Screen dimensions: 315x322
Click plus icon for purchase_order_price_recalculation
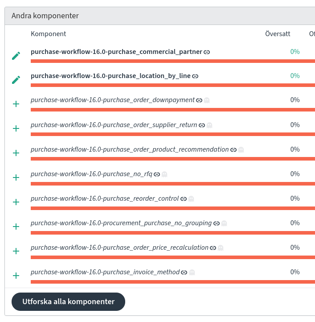16,251
